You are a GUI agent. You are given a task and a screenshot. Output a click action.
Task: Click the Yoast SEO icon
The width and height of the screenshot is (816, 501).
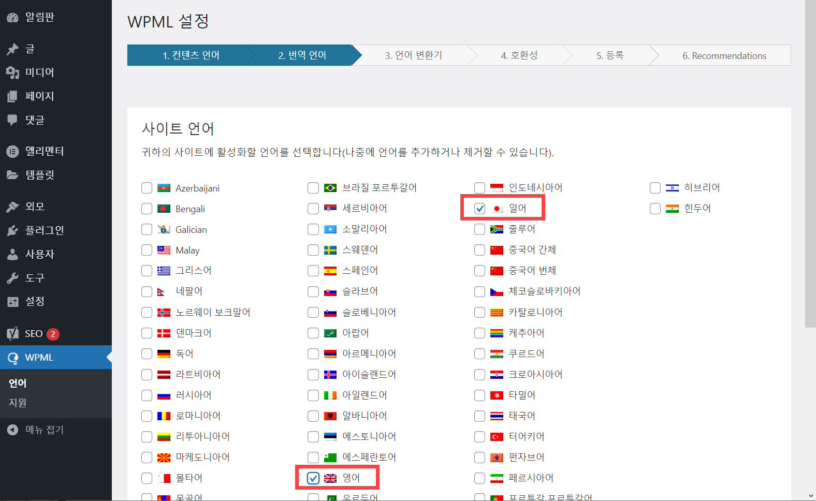(12, 334)
